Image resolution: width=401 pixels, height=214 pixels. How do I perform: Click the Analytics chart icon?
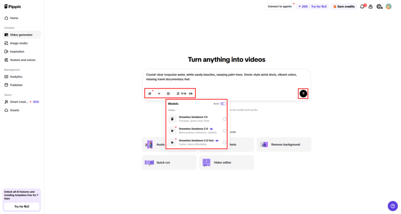tap(6, 77)
